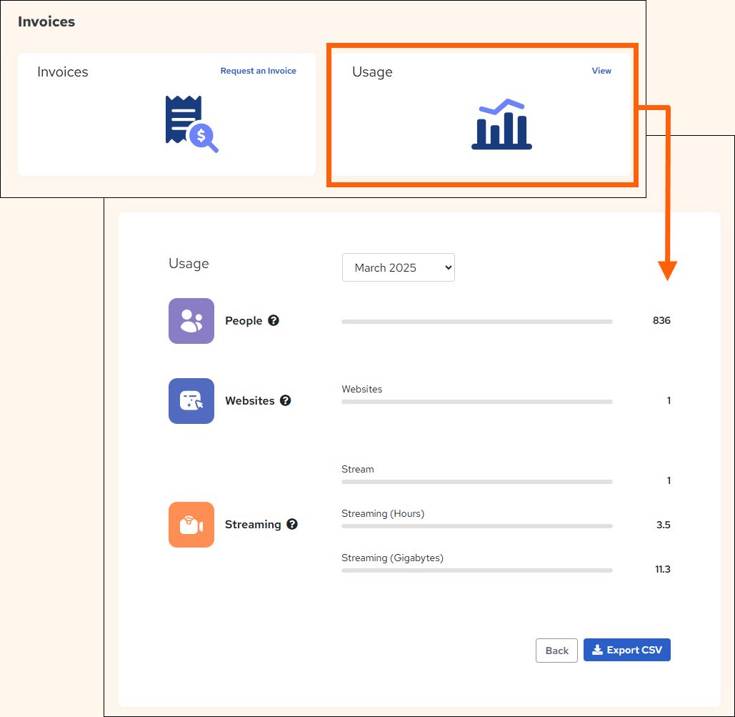Click the Websites usage progress bar
Viewport: 735px width, 717px height.
476,402
